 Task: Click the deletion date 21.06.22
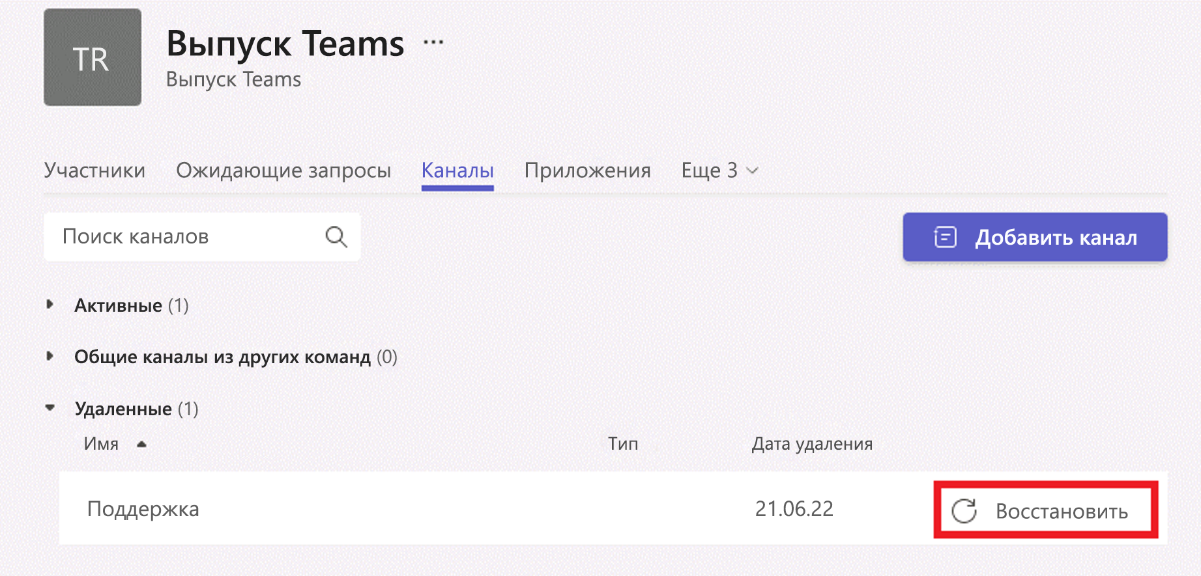coord(794,509)
